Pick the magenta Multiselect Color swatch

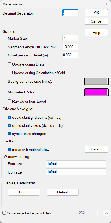click(96, 92)
